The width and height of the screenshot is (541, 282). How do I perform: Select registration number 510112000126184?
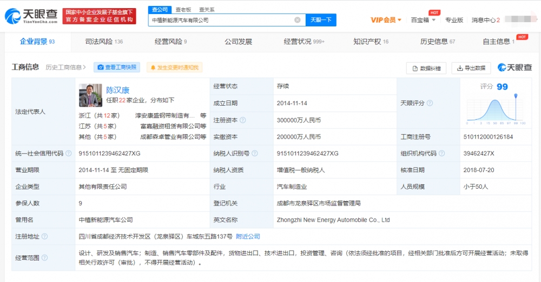[488, 137]
